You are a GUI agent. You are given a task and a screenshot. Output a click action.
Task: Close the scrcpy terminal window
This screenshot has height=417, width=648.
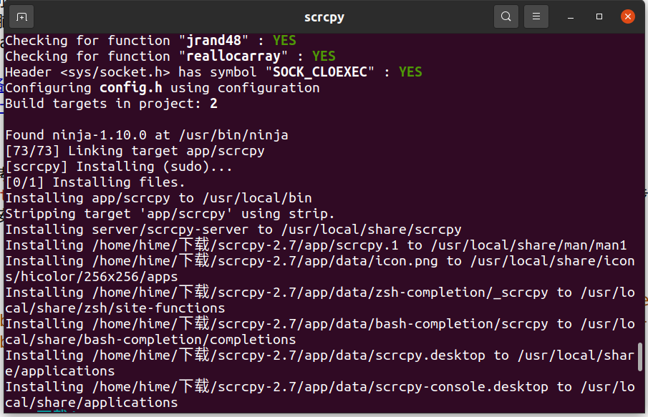(x=627, y=16)
